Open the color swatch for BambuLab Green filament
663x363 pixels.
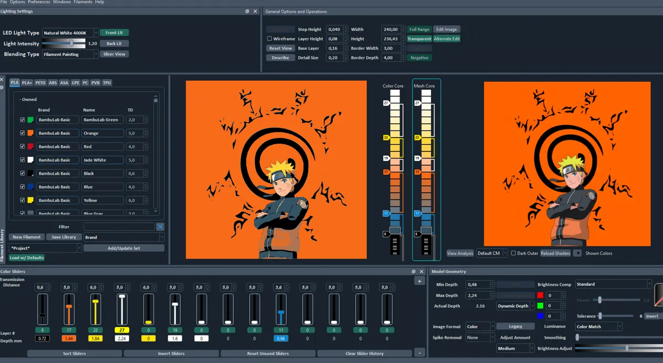click(x=30, y=119)
